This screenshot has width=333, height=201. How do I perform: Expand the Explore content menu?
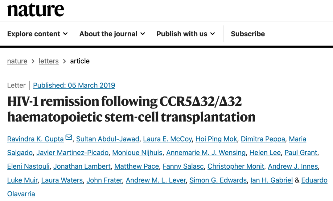coord(37,34)
